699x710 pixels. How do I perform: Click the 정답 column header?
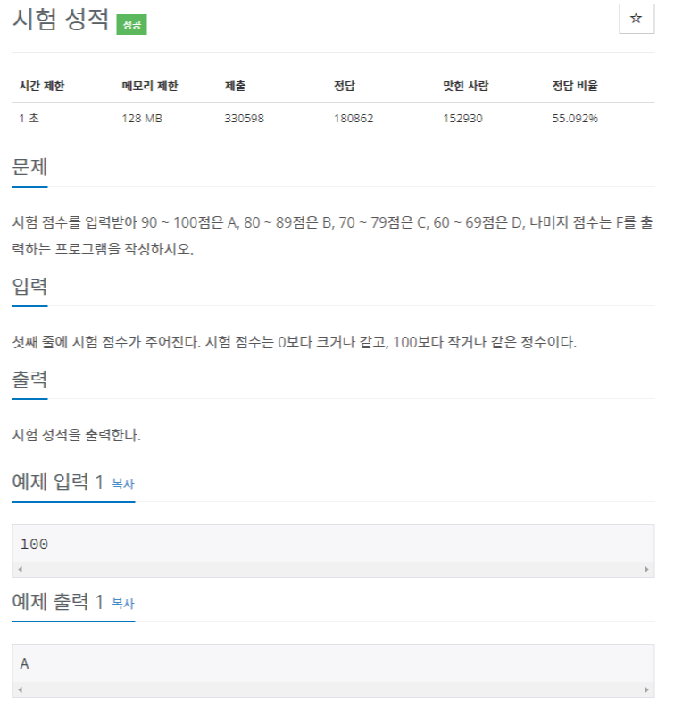pyautogui.click(x=345, y=86)
